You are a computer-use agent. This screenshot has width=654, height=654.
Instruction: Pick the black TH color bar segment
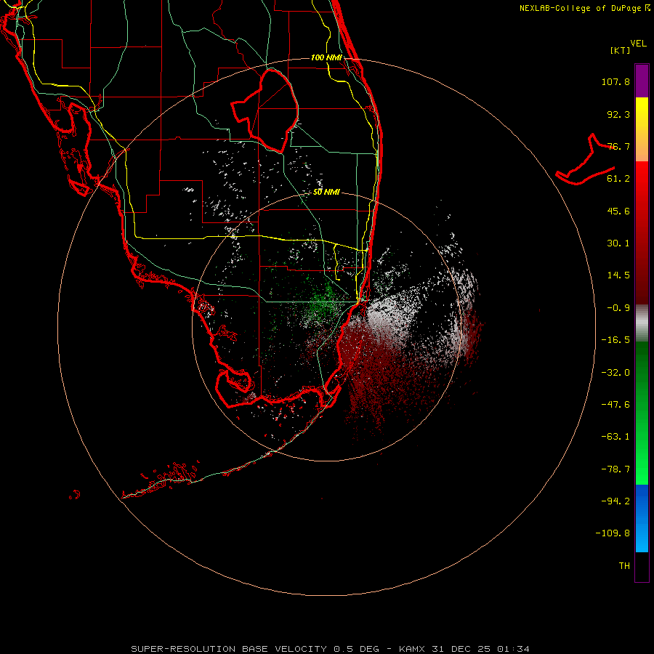pyautogui.click(x=642, y=566)
